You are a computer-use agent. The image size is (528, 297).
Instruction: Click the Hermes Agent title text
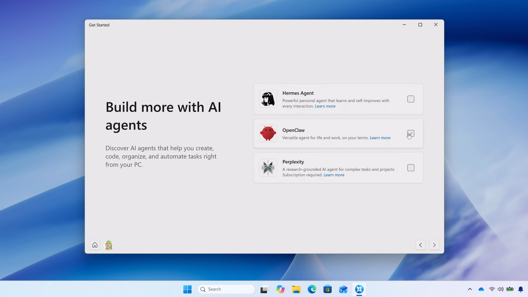[x=298, y=93]
